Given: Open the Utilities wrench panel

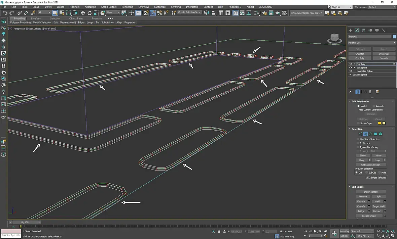Looking at the screenshot, I should (383, 30).
